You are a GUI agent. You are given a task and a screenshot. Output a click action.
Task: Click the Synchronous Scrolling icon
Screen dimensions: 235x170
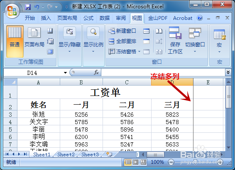(159, 41)
